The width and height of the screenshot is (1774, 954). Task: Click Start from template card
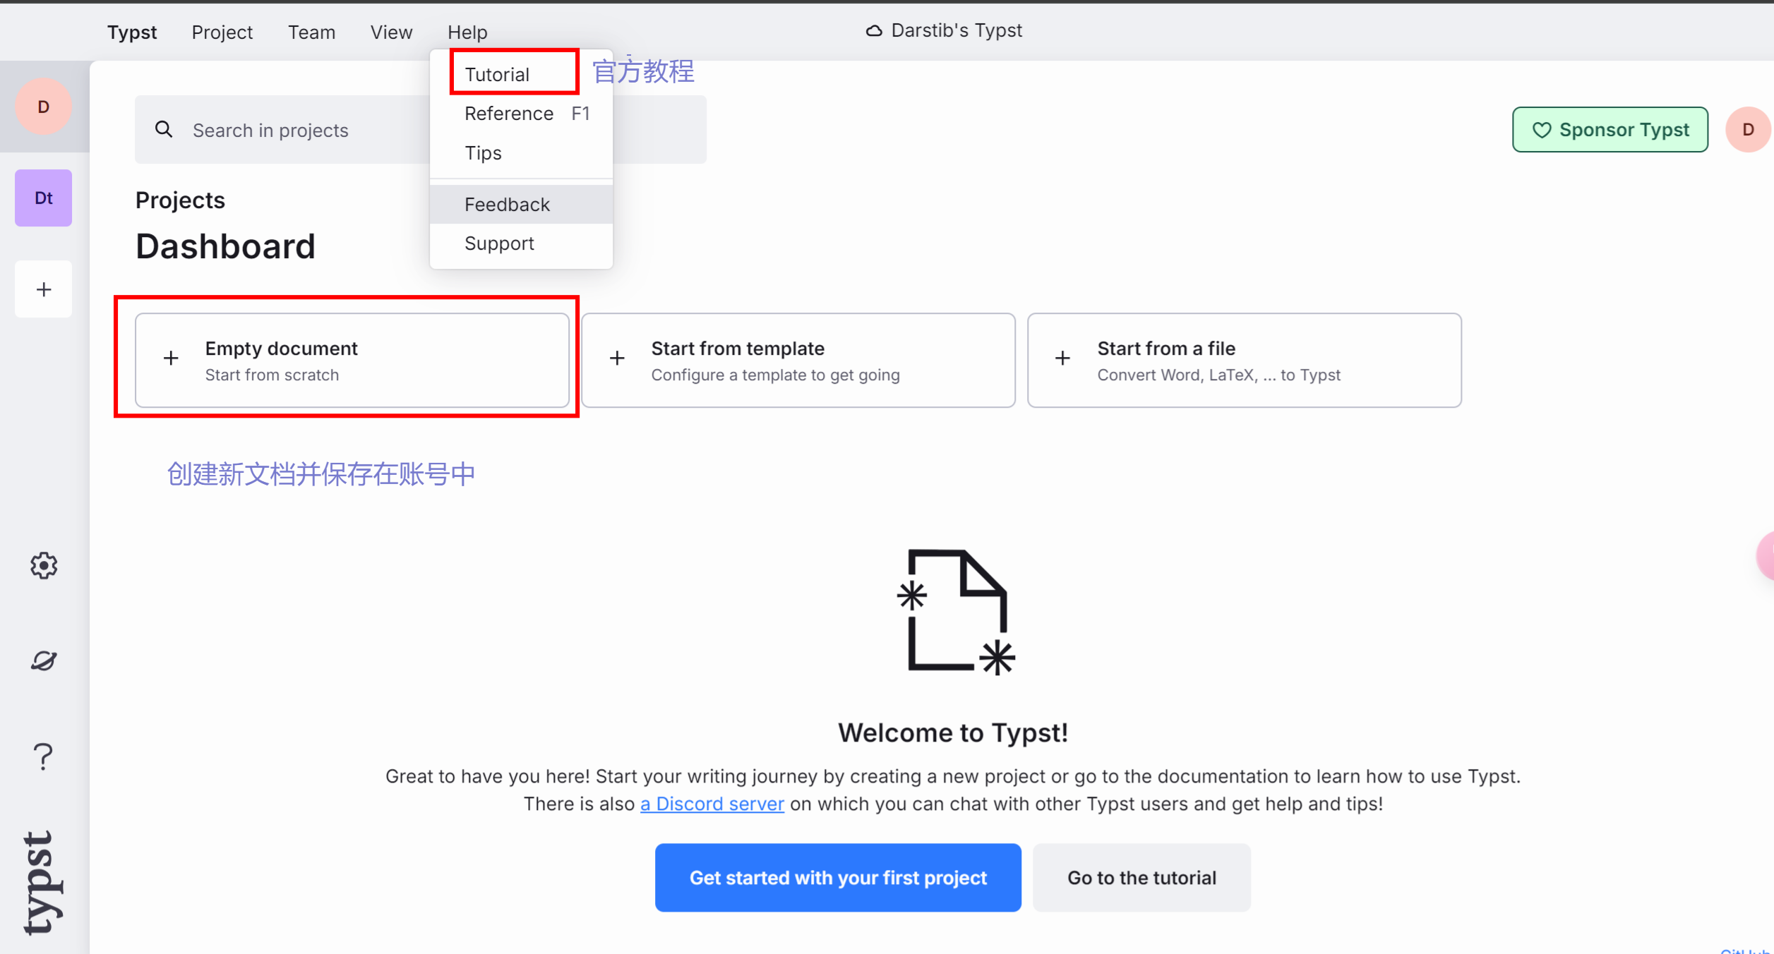coord(798,361)
